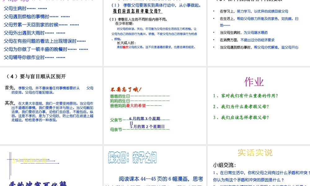310x186 pixels.
Task: Click the 父亲节 label
Action: click(x=116, y=120)
